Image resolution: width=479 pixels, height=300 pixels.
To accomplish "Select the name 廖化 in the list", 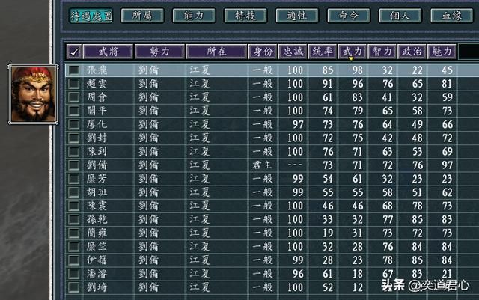I will point(97,124).
